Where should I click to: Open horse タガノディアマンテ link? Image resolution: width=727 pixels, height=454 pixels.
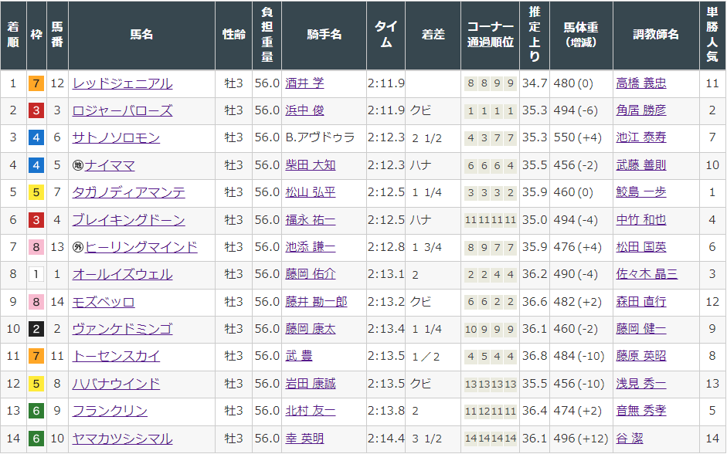coord(129,192)
